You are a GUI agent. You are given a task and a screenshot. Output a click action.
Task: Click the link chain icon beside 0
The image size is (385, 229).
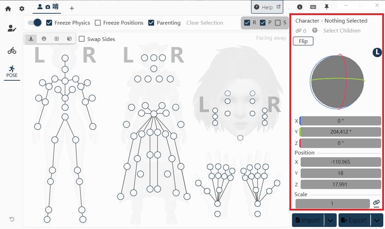298,31
